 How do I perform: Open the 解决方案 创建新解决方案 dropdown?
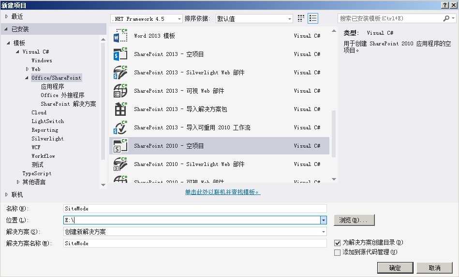(195, 232)
